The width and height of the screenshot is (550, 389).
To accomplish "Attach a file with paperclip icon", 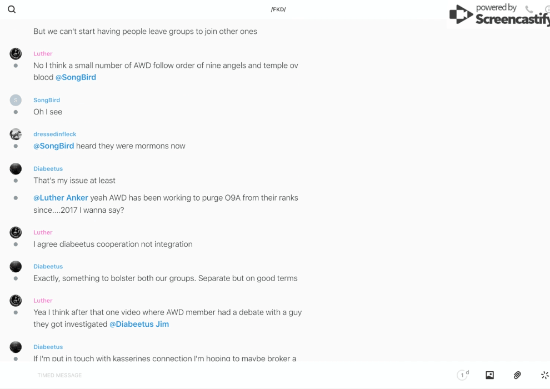I will tap(517, 375).
